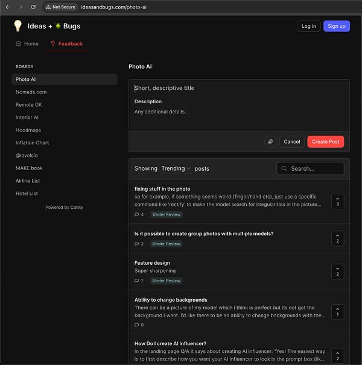Click the lightbulb Ideas logo
Image resolution: width=362 pixels, height=365 pixels.
click(18, 26)
